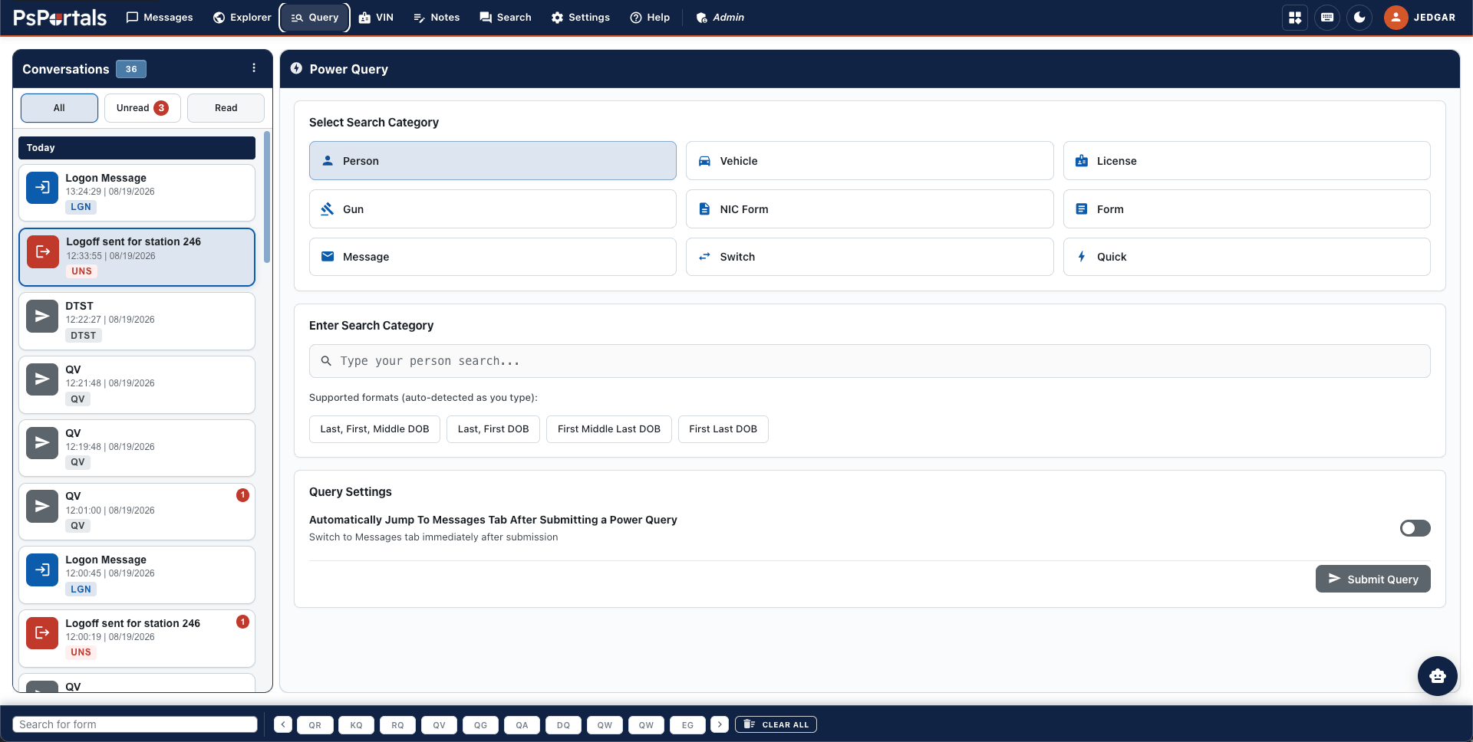This screenshot has width=1473, height=742.
Task: Open the Admin menu item
Action: pyautogui.click(x=720, y=18)
